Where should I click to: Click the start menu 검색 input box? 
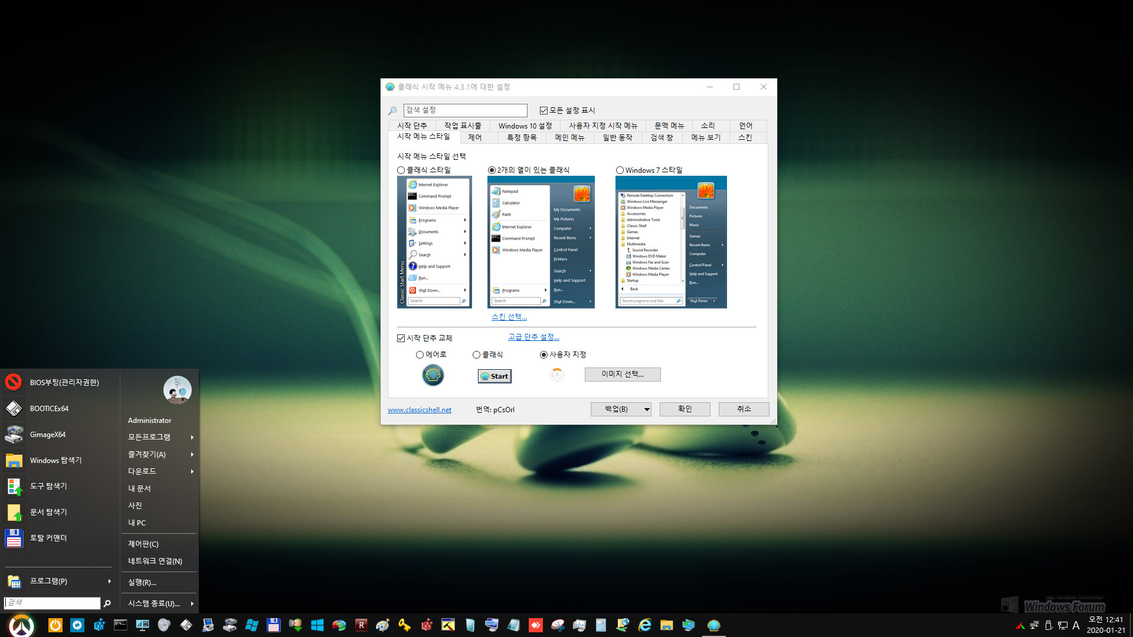pyautogui.click(x=52, y=603)
